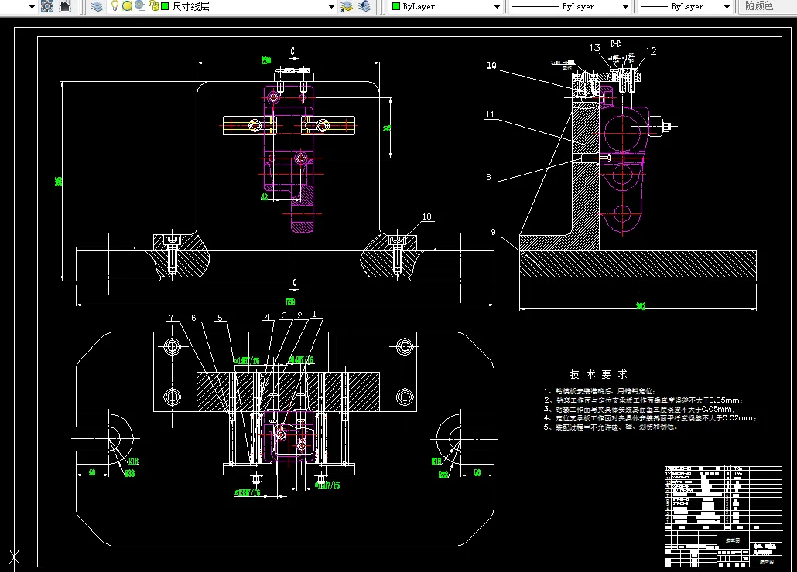This screenshot has width=797, height=572.
Task: Select part balloon number 10
Action: [491, 65]
